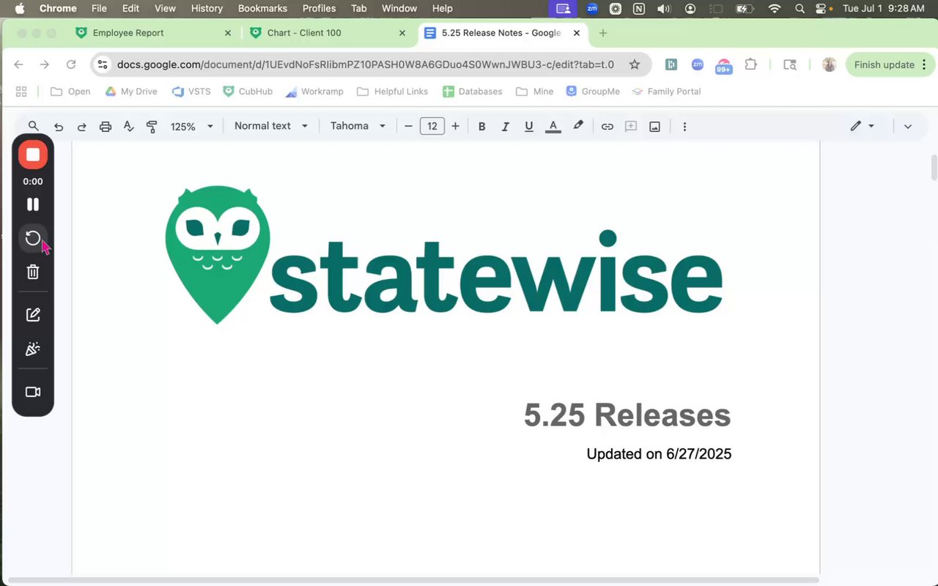The width and height of the screenshot is (938, 586).
Task: Open a new browser tab with the plus button
Action: (x=603, y=33)
